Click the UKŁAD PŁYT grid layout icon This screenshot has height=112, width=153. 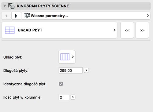point(10,30)
